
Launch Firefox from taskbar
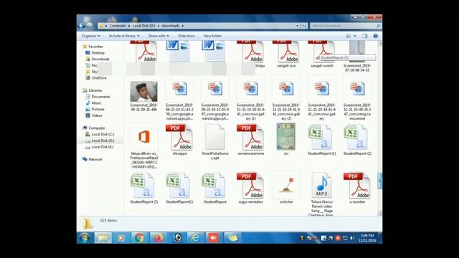click(x=158, y=237)
